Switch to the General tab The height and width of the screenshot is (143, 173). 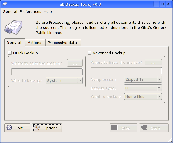[x=15, y=42]
